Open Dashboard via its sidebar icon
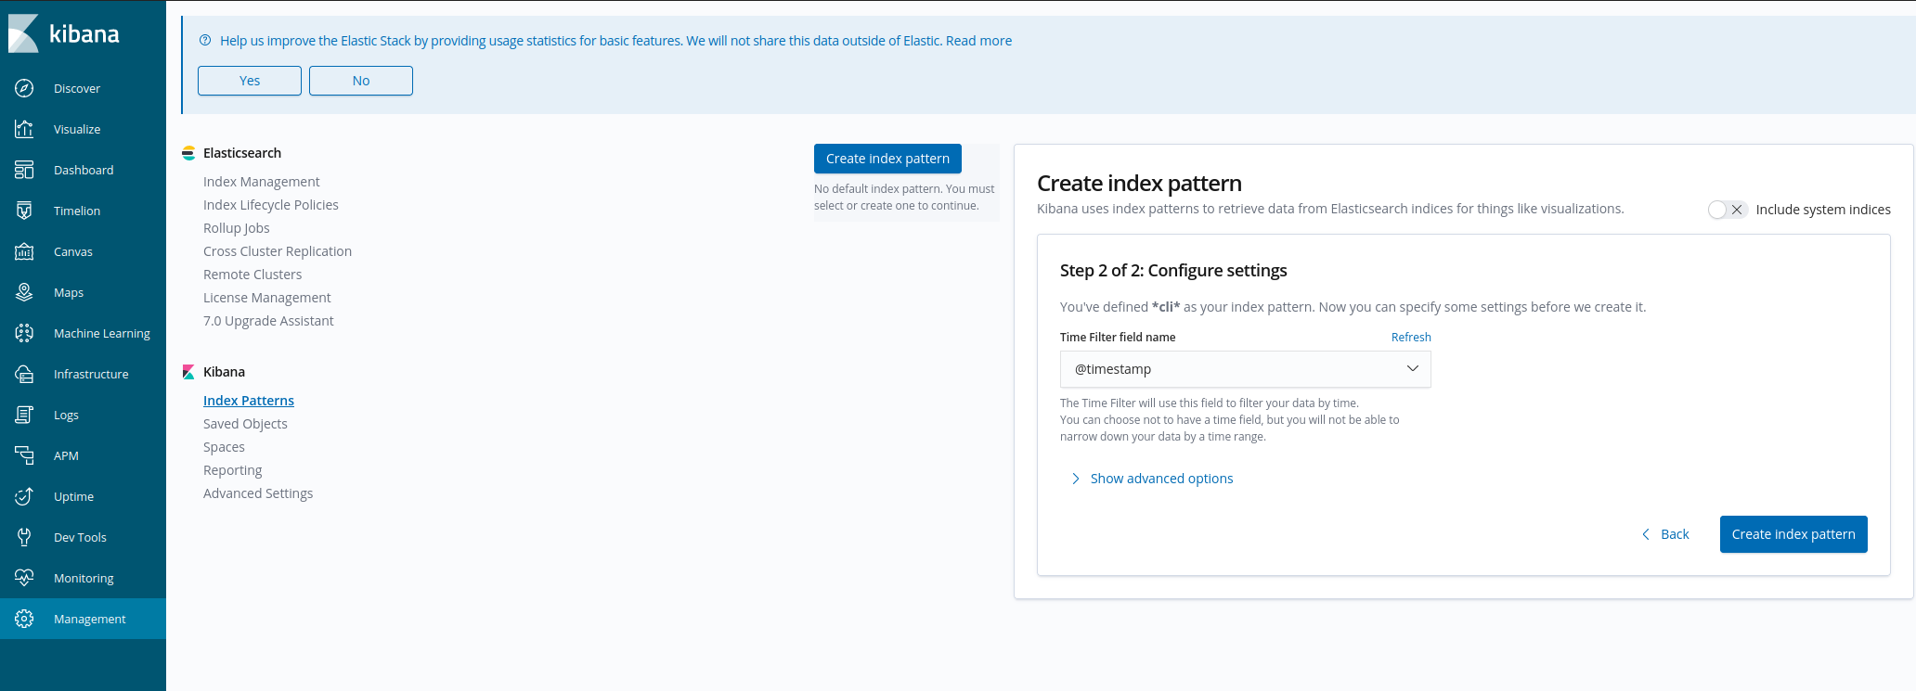The image size is (1916, 691). click(x=24, y=170)
